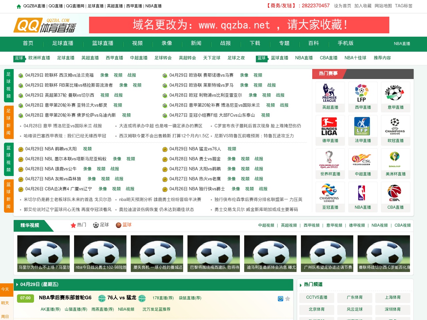This screenshot has width=427, height=320.
Task: Open 篮球直播 in the green navigation bar
Action: (x=103, y=43)
